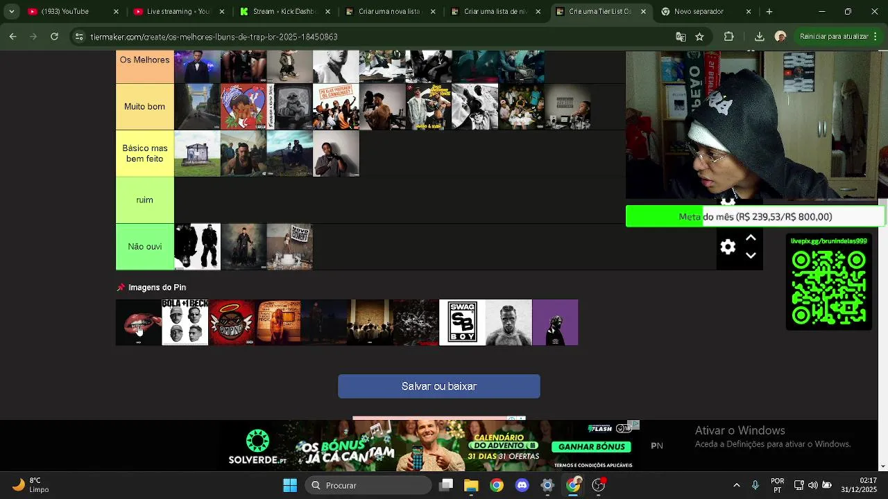Image resolution: width=888 pixels, height=499 pixels.
Task: Show hidden system tray icons chevron
Action: (x=737, y=485)
